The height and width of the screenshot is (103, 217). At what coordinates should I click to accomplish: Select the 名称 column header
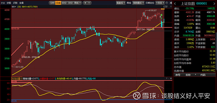[x=188, y=75]
